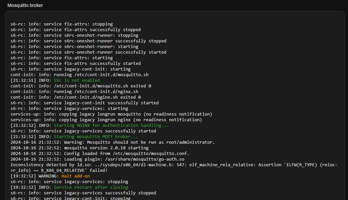Select the "Starting NGINX for authentication handling" log text
348x200 pixels.
111,125
